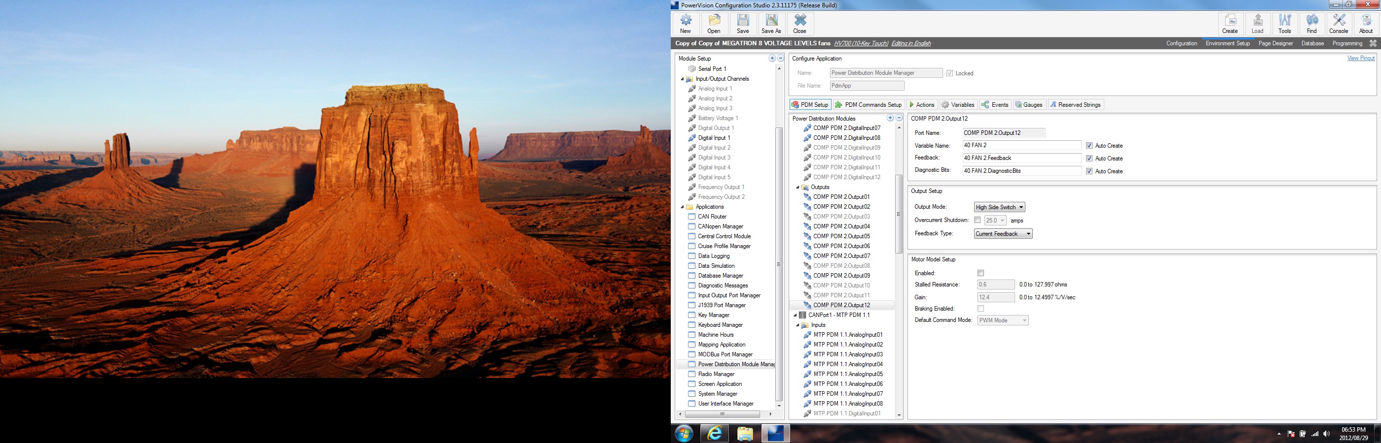Collapse the Outputs folder node
1381x443 pixels.
[x=798, y=187]
